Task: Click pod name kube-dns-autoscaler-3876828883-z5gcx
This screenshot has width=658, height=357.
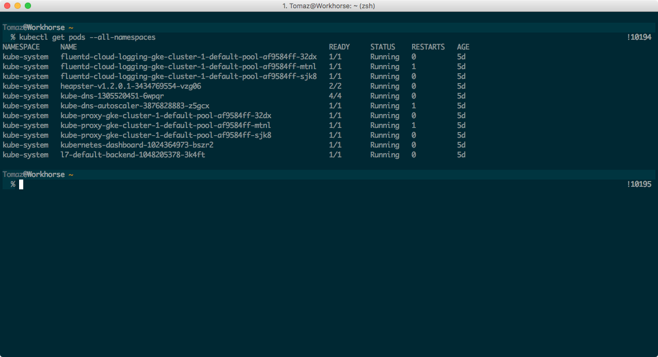Action: pos(135,106)
